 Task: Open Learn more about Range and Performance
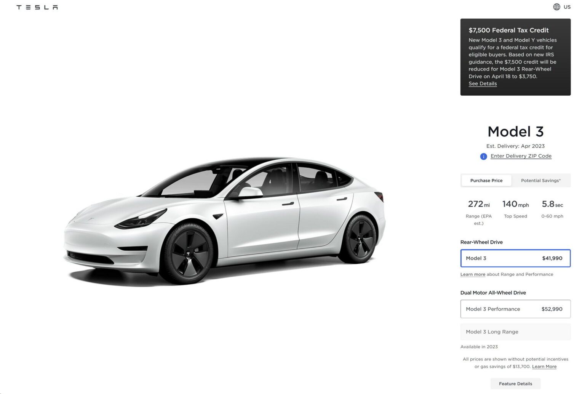[x=473, y=274]
